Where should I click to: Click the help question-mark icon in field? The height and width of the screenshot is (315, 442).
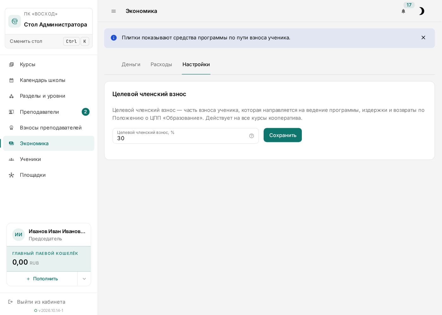pyautogui.click(x=252, y=136)
